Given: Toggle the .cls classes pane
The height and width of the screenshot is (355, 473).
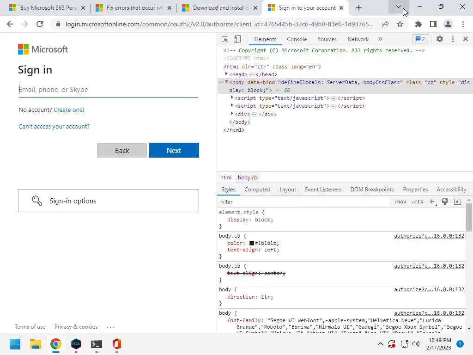Looking at the screenshot, I should tap(418, 202).
